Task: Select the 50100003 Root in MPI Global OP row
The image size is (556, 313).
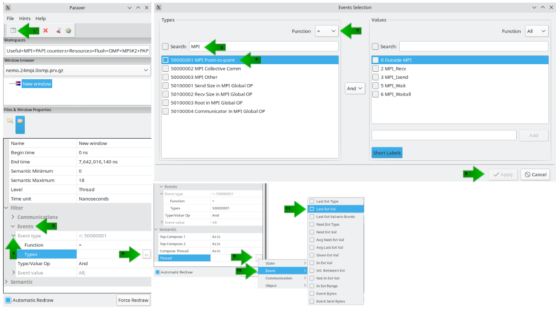Action: point(250,103)
